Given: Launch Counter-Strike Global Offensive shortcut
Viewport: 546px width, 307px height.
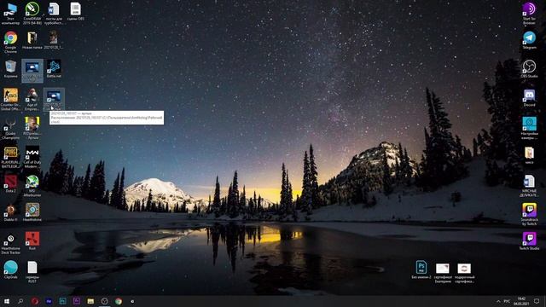Looking at the screenshot, I should 10,100.
